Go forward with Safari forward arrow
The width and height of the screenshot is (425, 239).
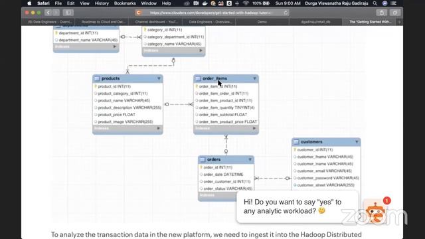point(56,13)
